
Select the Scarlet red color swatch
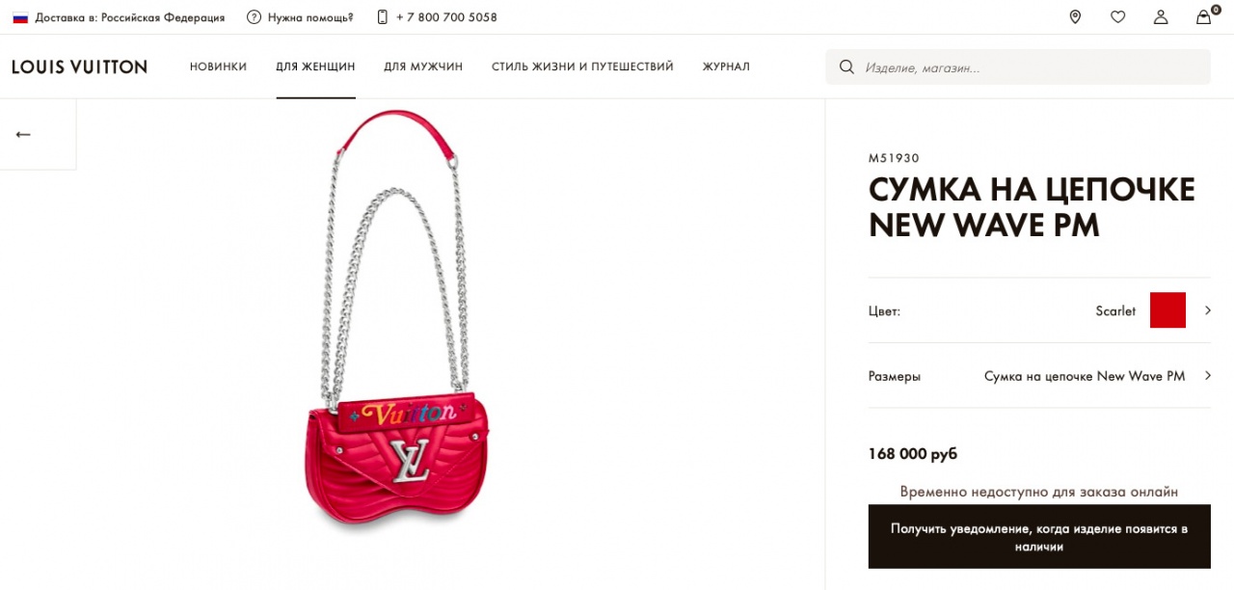tap(1167, 310)
